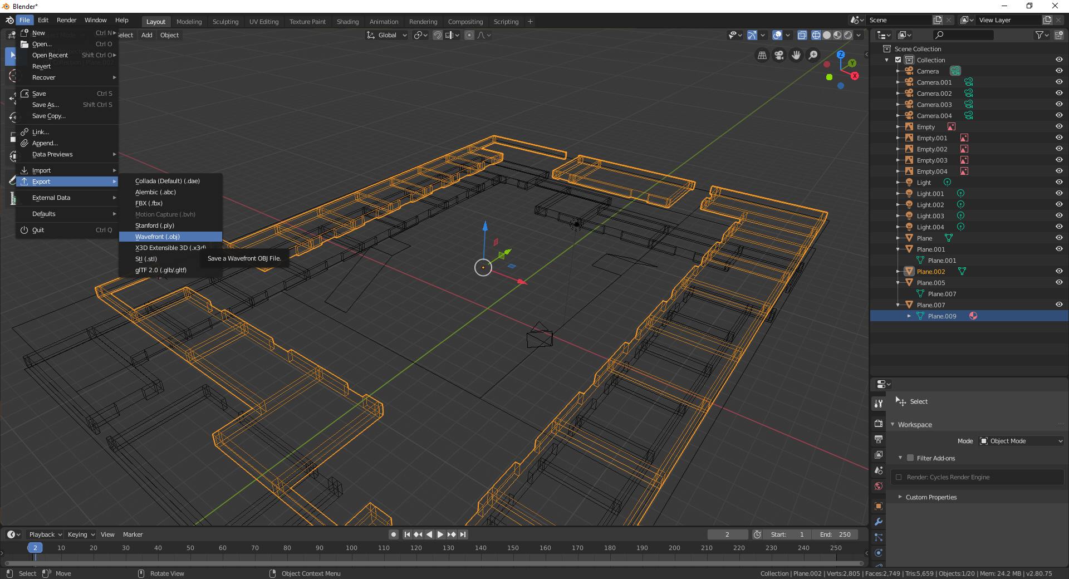Screen dimensions: 1069x579
Task: Enable the Filter Add-ons checkbox
Action: [x=910, y=458]
